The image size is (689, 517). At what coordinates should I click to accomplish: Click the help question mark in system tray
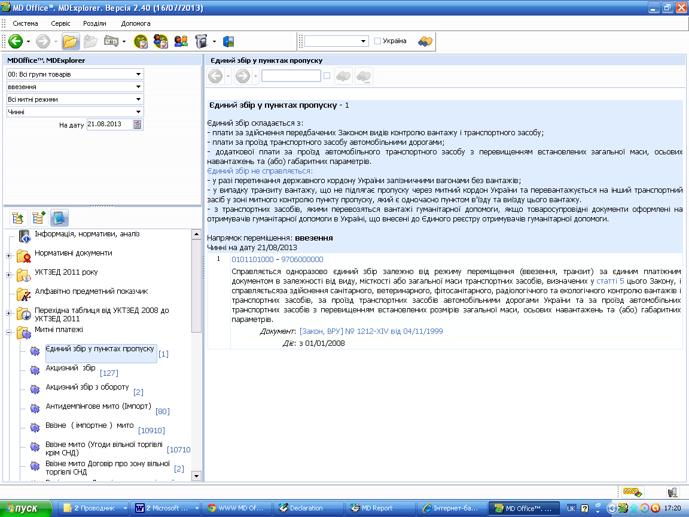coord(584,508)
